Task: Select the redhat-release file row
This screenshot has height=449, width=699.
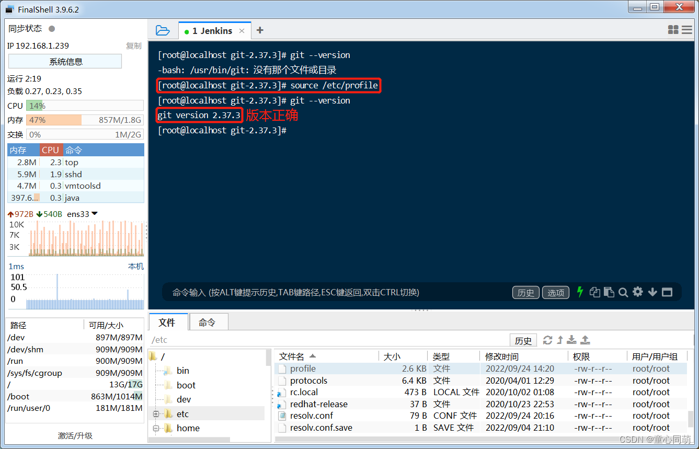Action: (x=481, y=404)
